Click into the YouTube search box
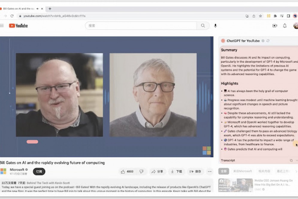This screenshot has height=199, width=298. (x=141, y=26)
